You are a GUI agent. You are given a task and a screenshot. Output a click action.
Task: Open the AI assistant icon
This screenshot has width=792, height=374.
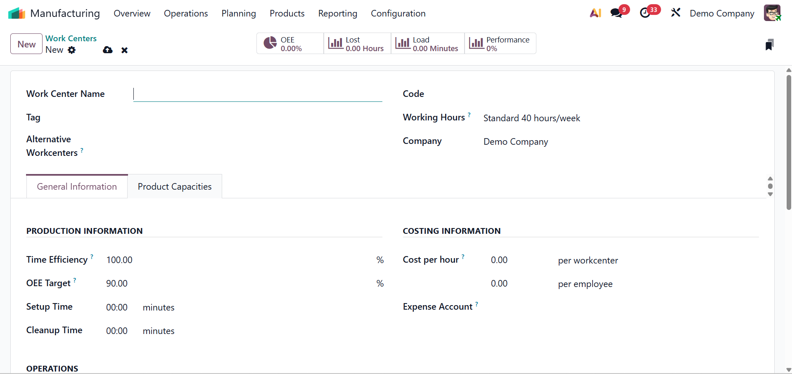point(595,13)
